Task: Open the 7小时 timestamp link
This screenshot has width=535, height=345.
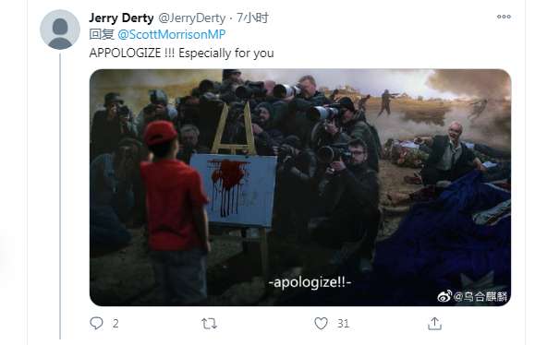Action: [x=252, y=18]
